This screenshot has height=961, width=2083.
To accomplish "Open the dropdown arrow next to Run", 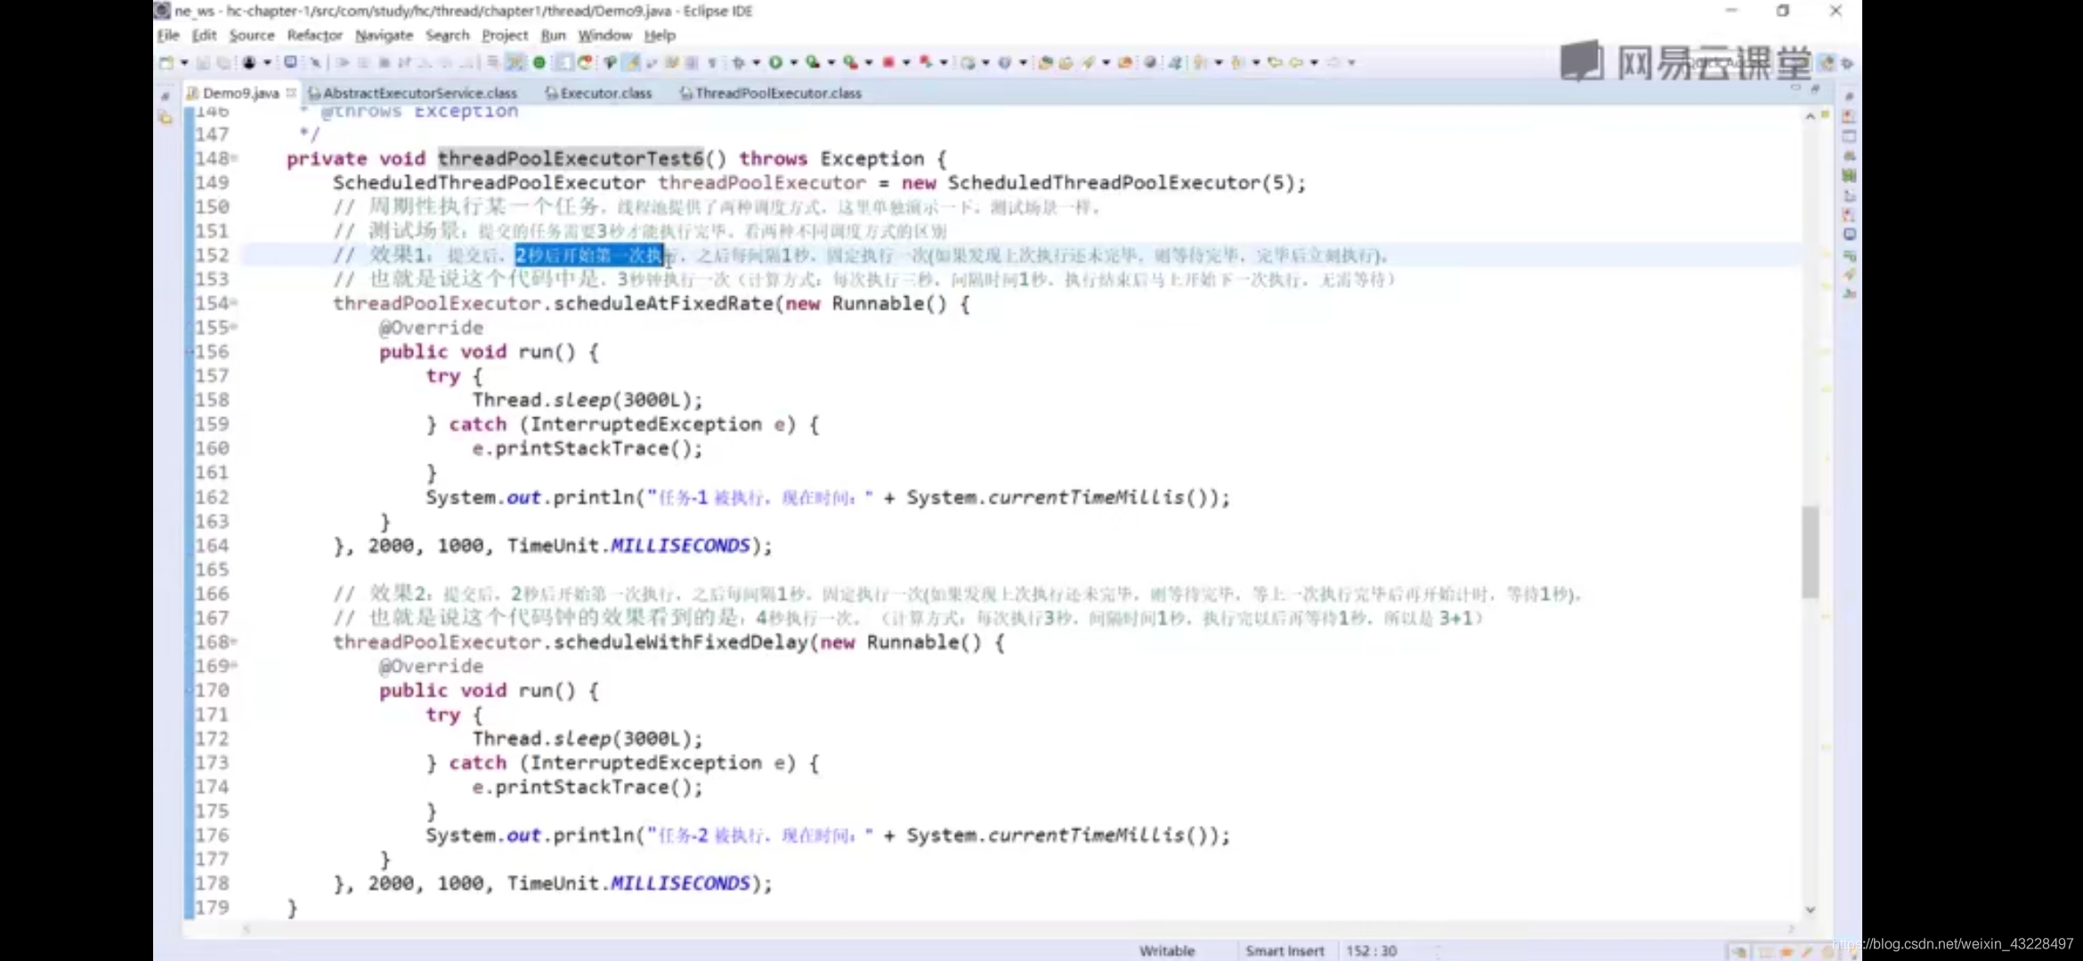I will 793,62.
